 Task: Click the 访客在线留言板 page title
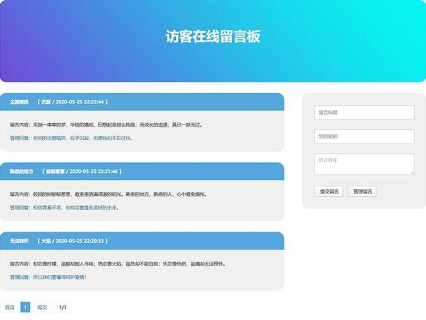tap(213, 36)
